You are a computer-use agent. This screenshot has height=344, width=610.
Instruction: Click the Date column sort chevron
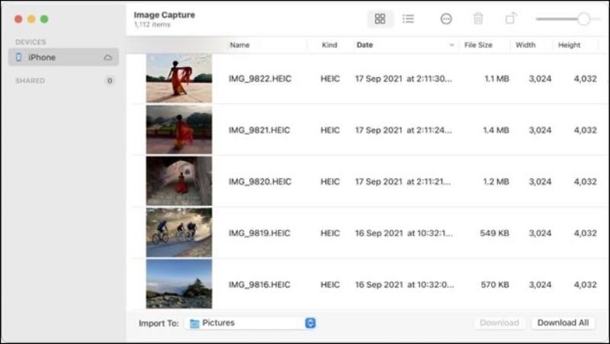click(451, 45)
